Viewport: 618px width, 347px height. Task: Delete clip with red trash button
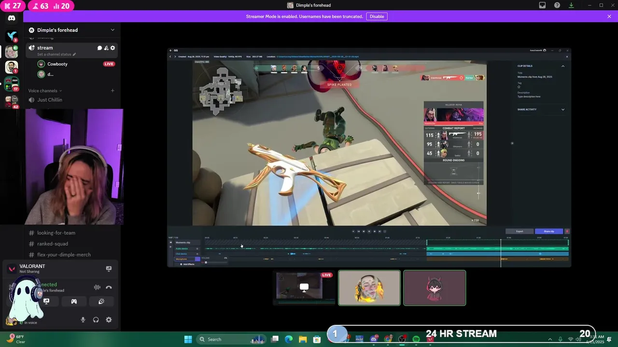click(x=567, y=231)
